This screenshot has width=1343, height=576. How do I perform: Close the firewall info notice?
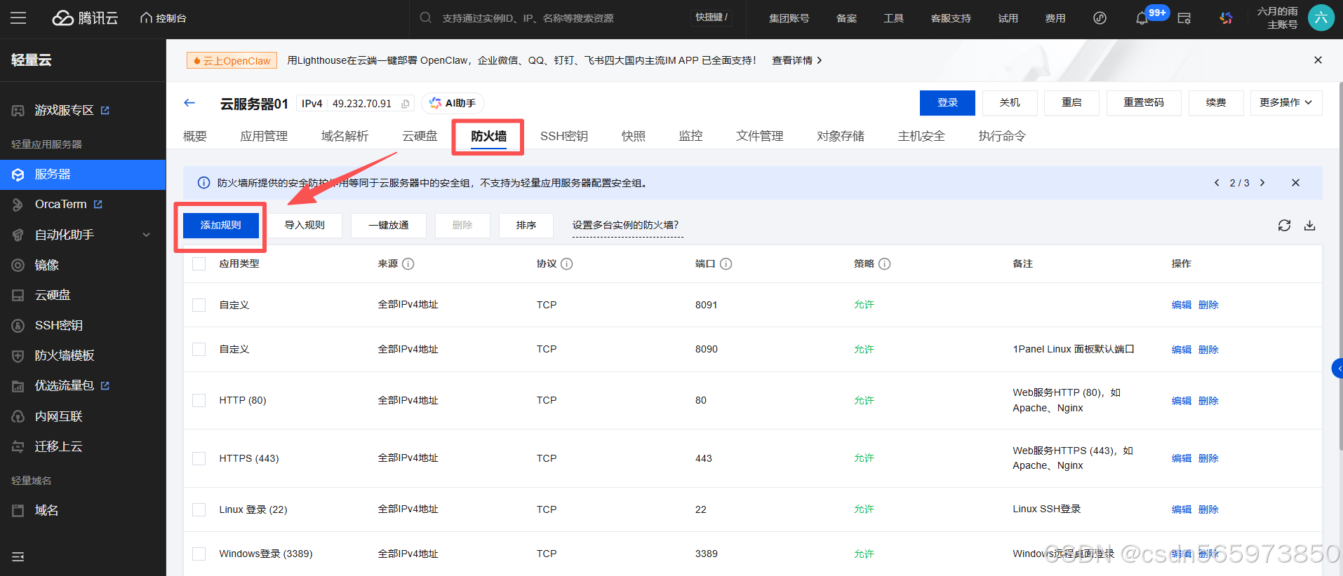1295,183
